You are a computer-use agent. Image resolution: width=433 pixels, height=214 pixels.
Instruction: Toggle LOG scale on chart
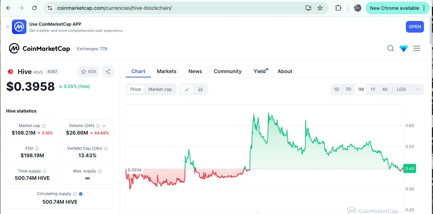tap(401, 89)
